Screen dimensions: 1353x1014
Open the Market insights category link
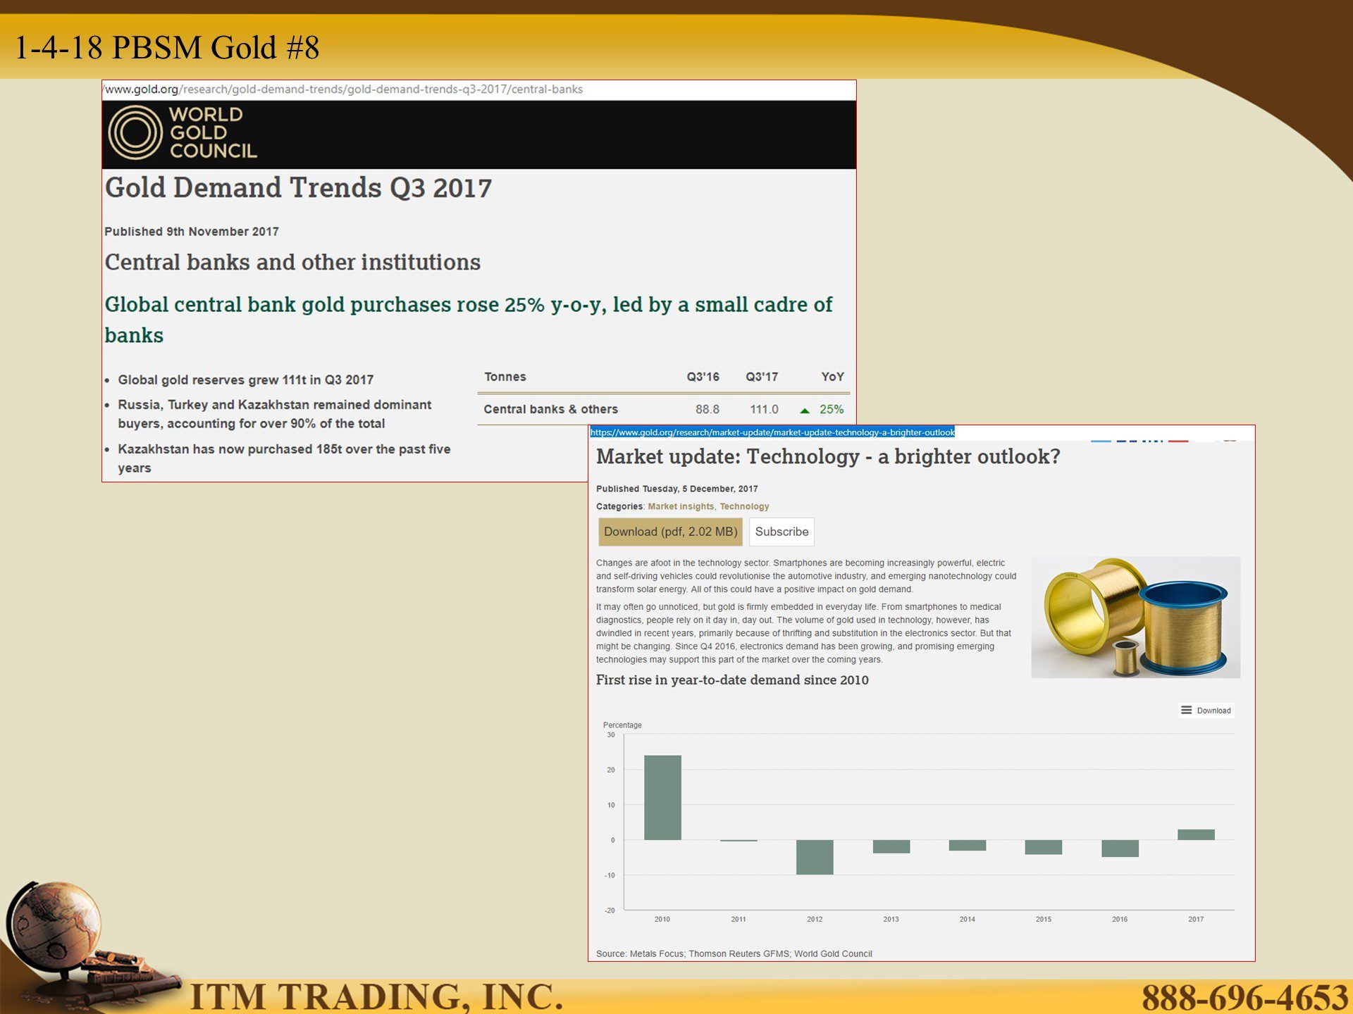[x=681, y=506]
